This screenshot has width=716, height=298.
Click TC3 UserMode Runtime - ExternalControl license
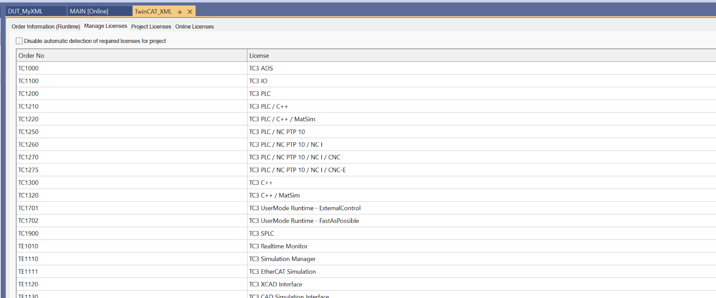tap(482, 208)
